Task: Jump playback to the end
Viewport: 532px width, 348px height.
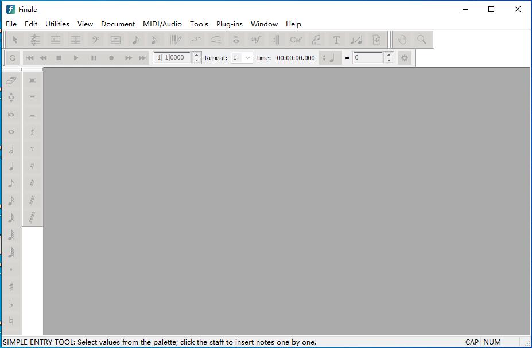Action: (x=142, y=58)
